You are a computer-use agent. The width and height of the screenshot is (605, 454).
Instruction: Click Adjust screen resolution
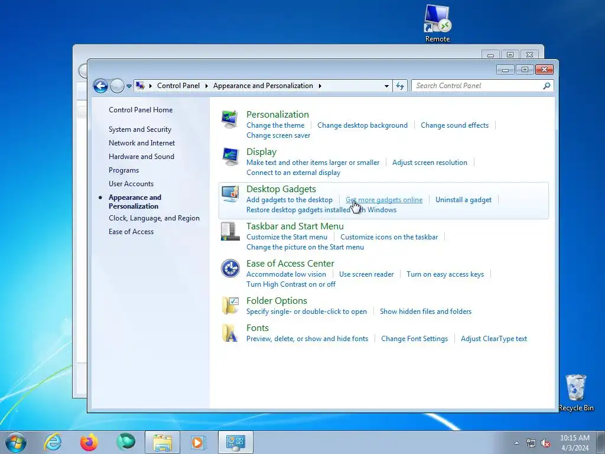point(430,163)
